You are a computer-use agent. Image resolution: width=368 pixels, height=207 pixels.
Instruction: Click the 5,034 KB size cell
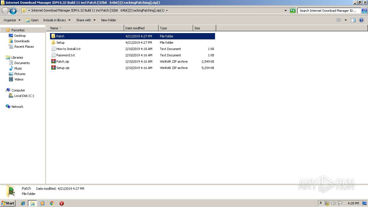[x=208, y=68]
